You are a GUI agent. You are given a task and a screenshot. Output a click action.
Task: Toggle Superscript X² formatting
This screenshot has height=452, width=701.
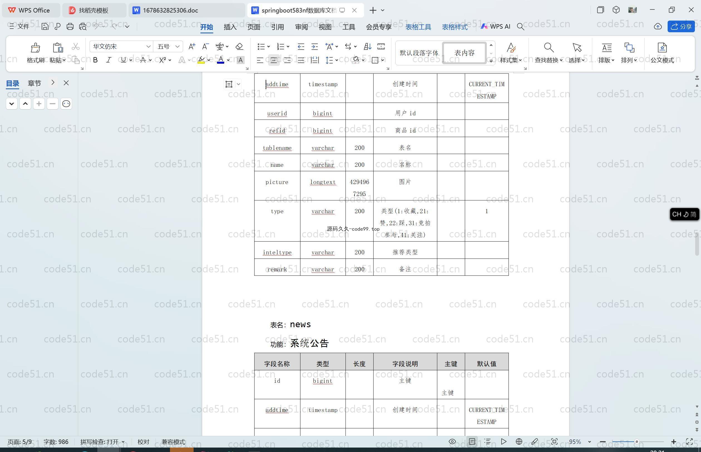(x=163, y=60)
